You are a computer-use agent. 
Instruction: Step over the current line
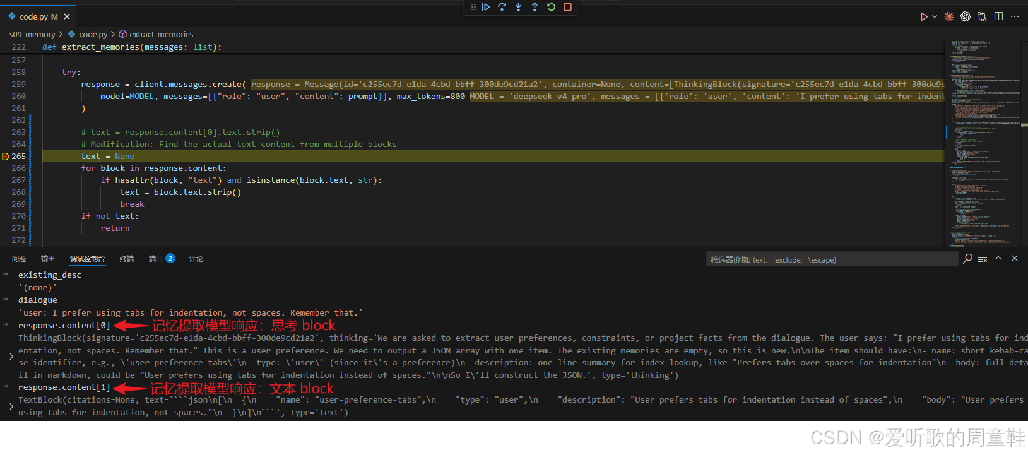(x=502, y=7)
